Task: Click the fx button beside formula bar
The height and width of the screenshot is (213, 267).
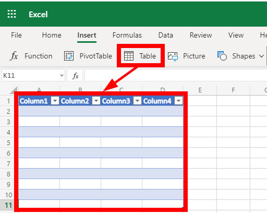Action: click(75, 76)
